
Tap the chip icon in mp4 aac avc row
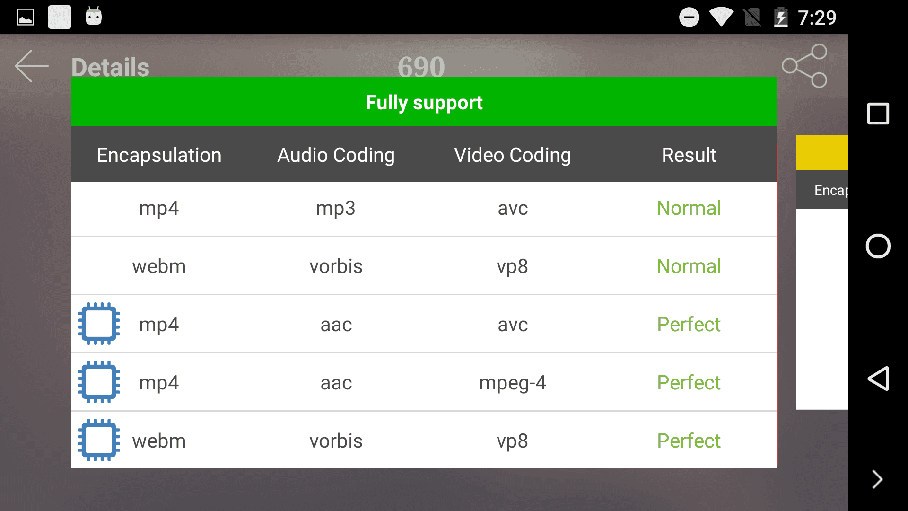pyautogui.click(x=99, y=324)
